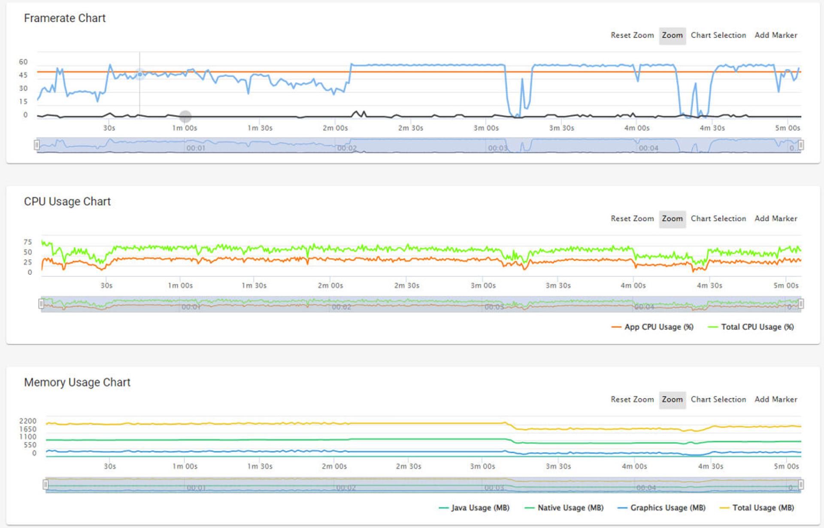Click Add Marker in CPU Usage Chart
This screenshot has height=528, width=824.
click(x=776, y=218)
